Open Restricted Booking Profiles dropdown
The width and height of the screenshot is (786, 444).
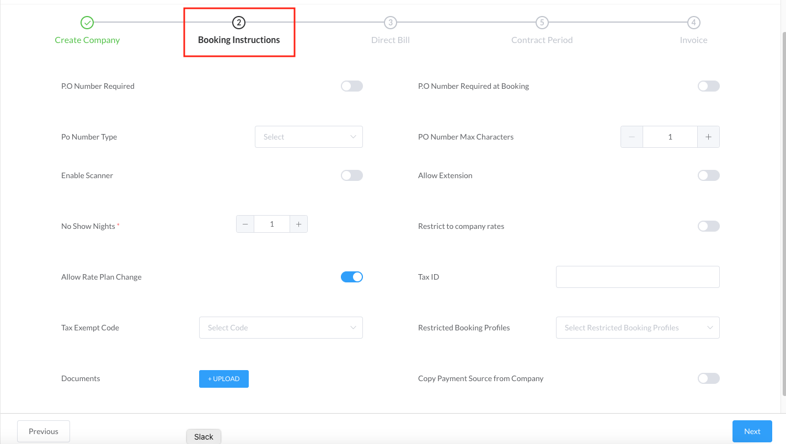[638, 328]
